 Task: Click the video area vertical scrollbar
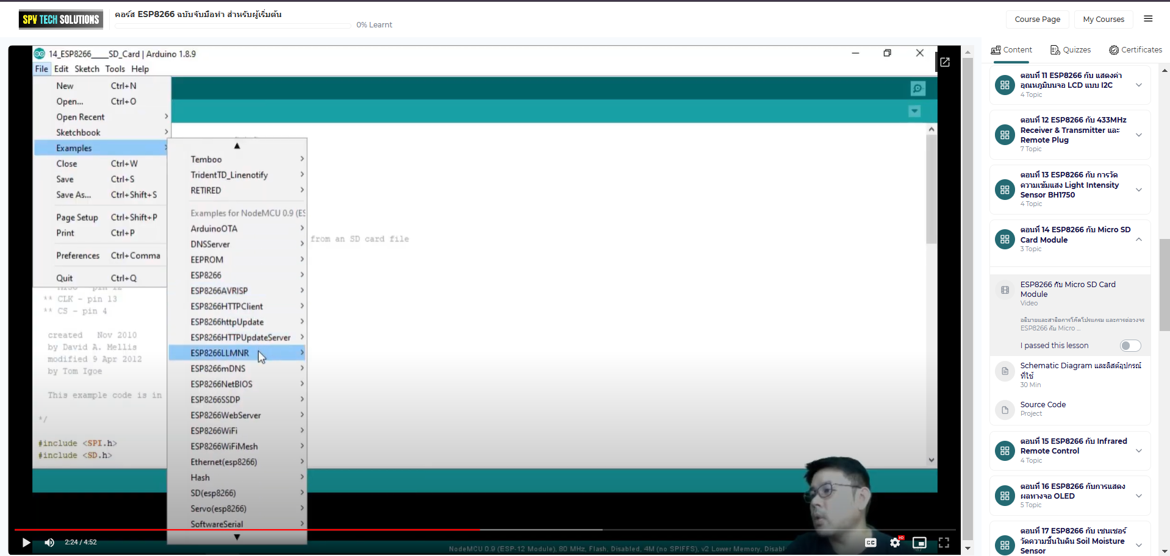(967, 300)
